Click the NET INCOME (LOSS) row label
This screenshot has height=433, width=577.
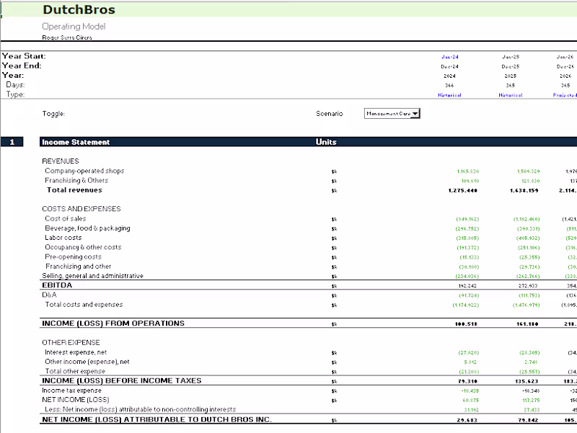point(76,400)
